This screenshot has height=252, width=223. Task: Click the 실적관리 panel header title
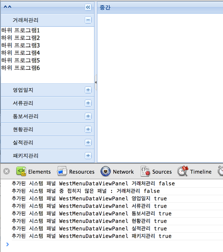[x=23, y=142]
